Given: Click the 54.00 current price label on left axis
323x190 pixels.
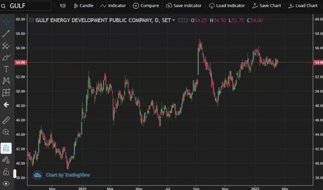Looking at the screenshot, I should click(21, 62).
